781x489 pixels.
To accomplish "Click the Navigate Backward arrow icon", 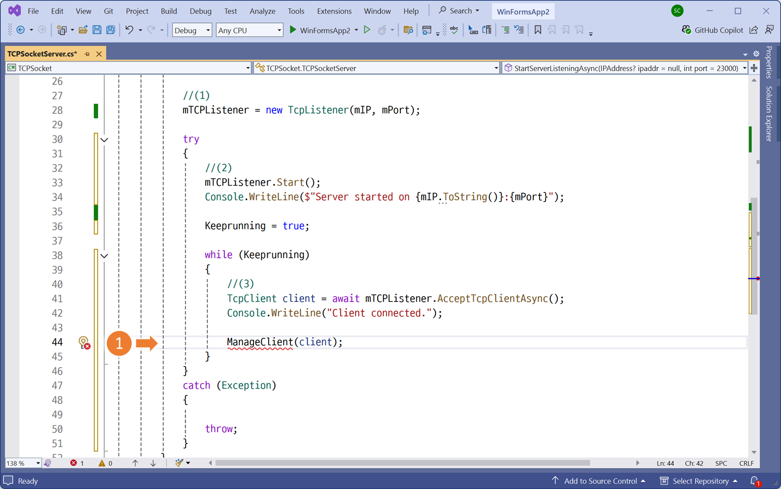I will [x=21, y=30].
